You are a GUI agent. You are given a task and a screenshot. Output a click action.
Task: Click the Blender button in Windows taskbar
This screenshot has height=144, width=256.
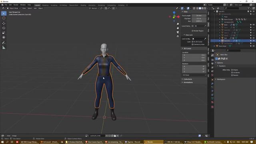click(153, 142)
